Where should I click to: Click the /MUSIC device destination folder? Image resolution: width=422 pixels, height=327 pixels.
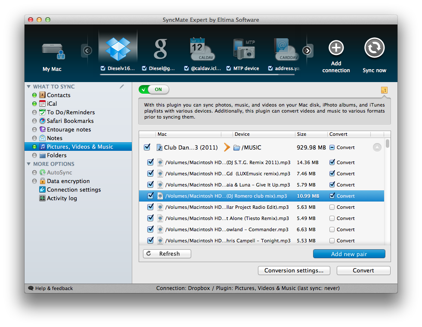point(247,147)
